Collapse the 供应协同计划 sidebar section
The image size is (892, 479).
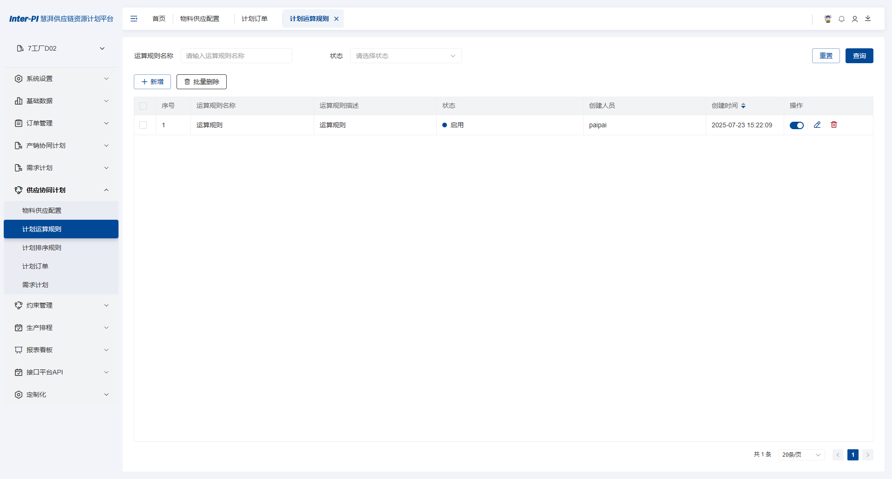(x=106, y=190)
